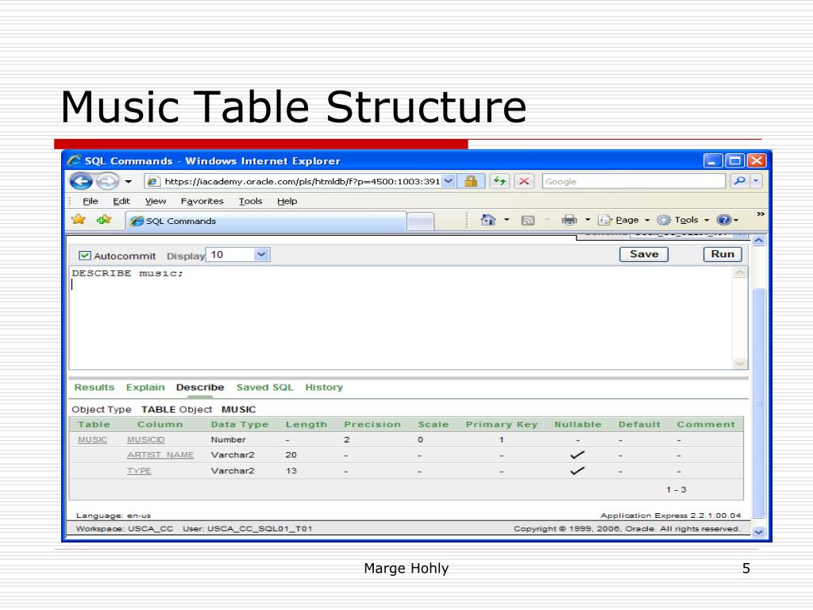This screenshot has width=813, height=610.
Task: Expand the toolbar overflow chevron
Action: (761, 214)
